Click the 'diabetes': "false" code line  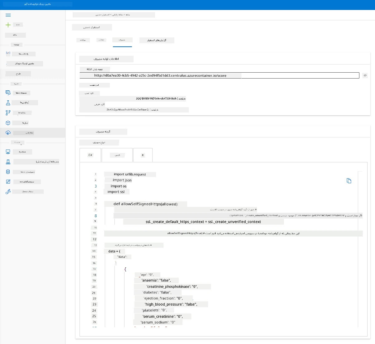pyautogui.click(x=157, y=292)
